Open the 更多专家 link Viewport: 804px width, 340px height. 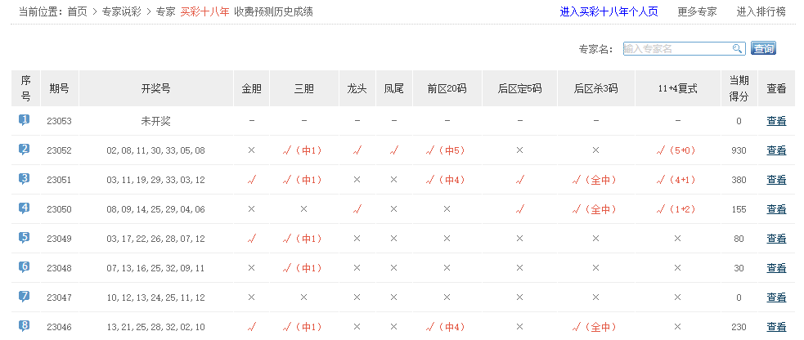pos(697,12)
